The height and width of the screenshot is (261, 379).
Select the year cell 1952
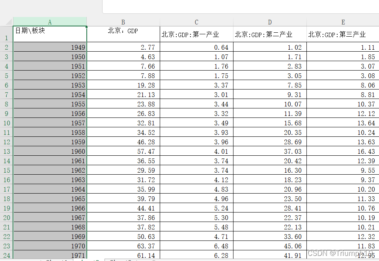tap(50, 76)
